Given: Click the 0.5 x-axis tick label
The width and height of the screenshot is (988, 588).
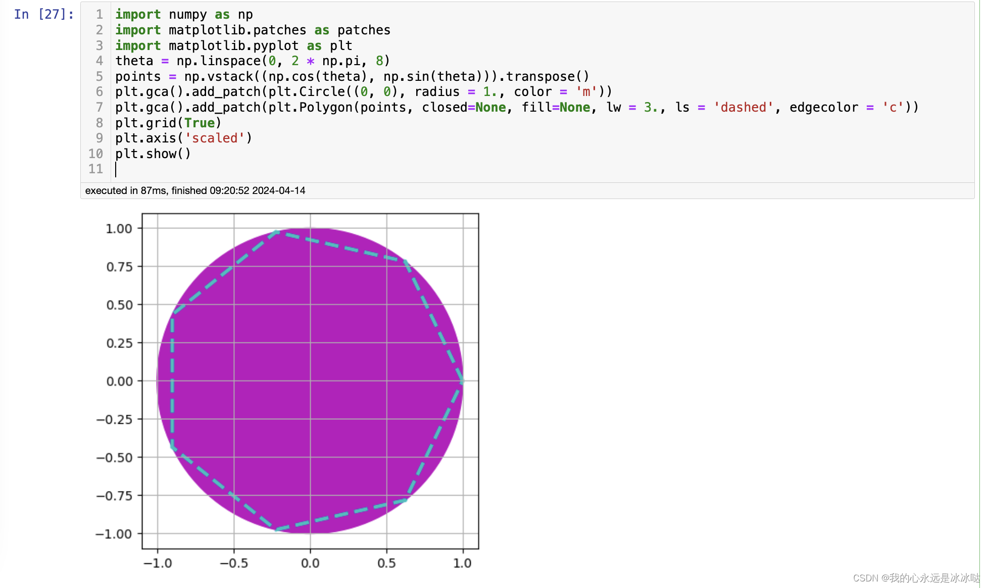Looking at the screenshot, I should pos(386,563).
